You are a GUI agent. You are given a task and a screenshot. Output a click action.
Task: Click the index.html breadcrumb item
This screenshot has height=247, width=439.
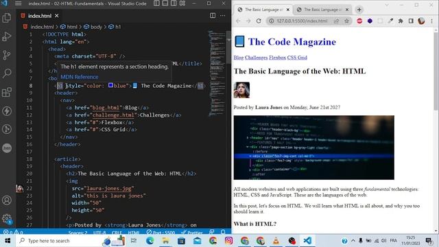point(38,27)
